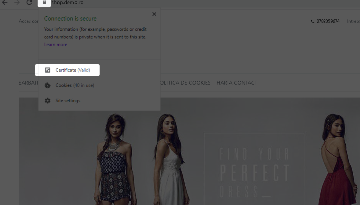
Task: Open the Learn more link
Action: tap(56, 45)
